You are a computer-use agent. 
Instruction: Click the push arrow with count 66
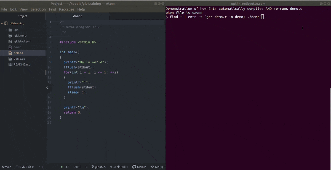coord(113,167)
